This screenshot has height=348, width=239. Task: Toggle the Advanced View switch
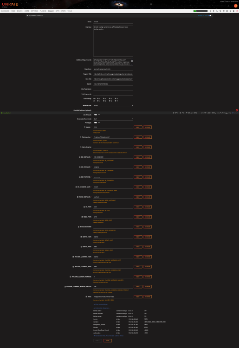click(x=210, y=16)
